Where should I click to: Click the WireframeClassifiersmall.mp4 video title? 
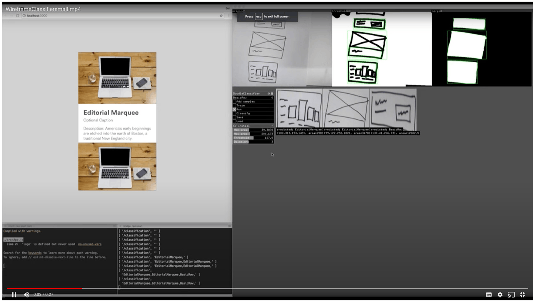point(43,9)
